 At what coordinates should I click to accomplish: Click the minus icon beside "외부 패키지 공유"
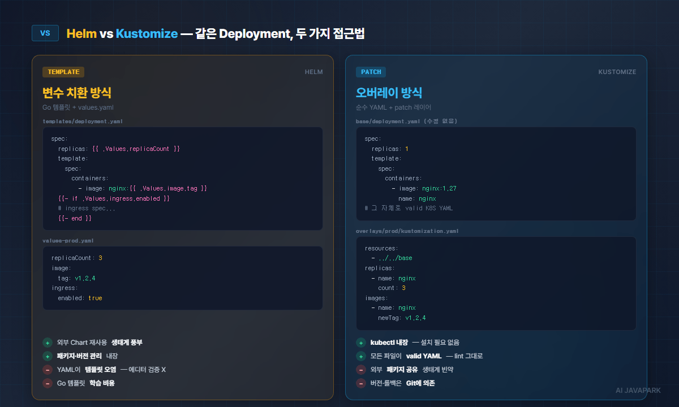tap(361, 370)
